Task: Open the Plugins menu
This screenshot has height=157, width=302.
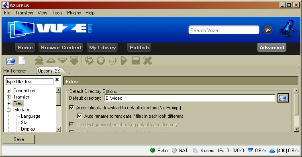Action: point(74,13)
